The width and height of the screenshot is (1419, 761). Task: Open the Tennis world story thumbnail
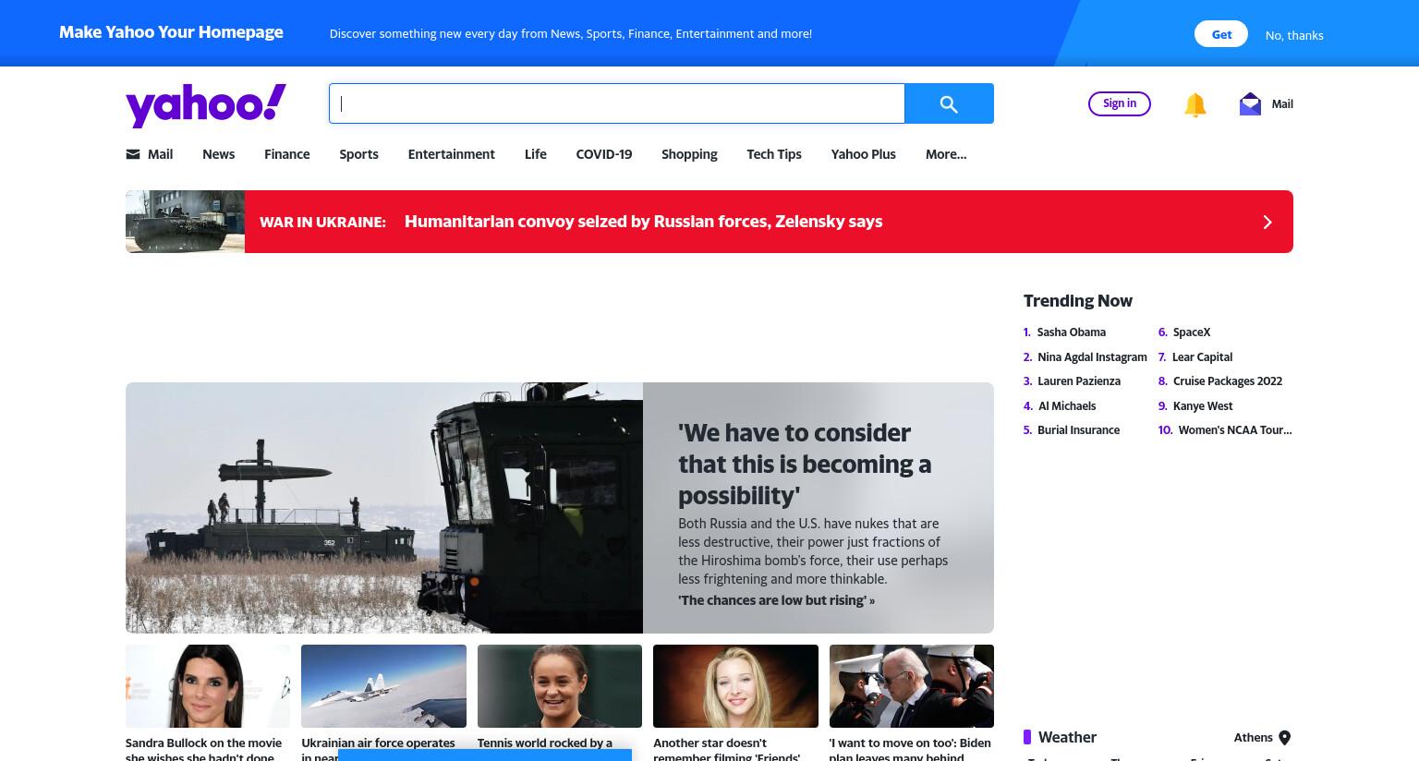click(560, 686)
